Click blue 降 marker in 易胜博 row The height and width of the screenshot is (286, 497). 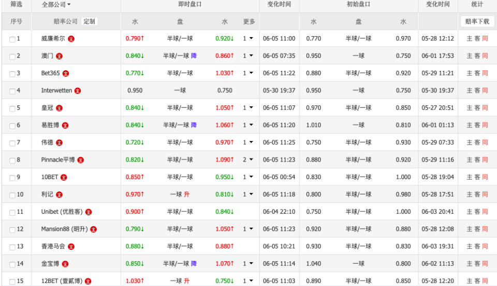(194, 125)
